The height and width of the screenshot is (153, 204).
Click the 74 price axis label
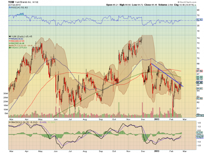click(x=198, y=38)
